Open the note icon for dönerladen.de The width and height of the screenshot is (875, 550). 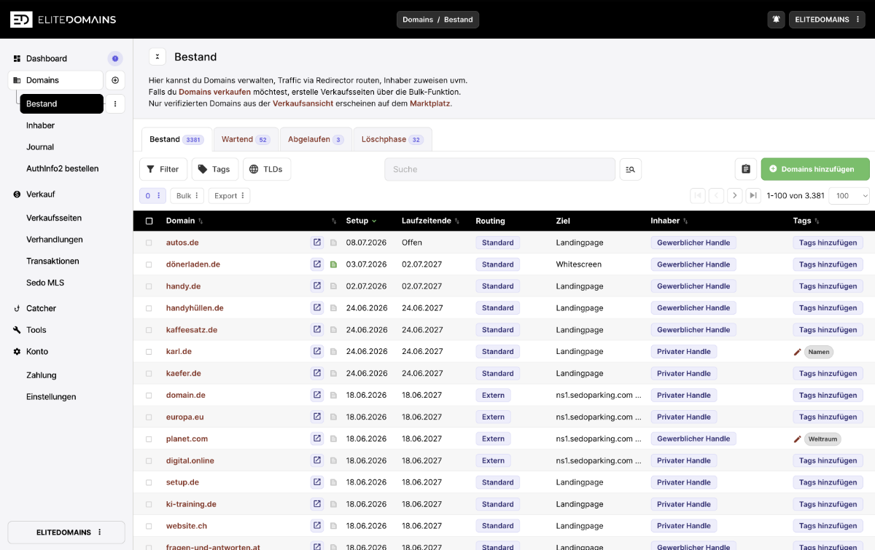[x=333, y=264]
